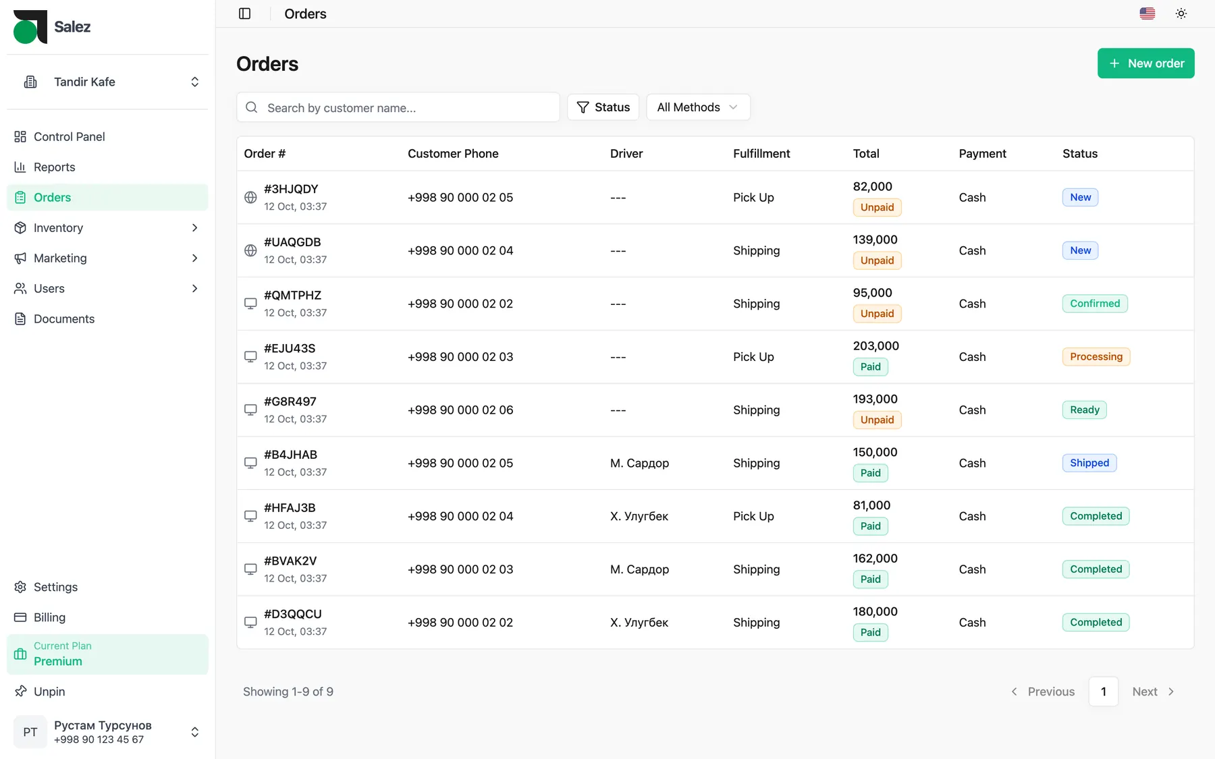1215x759 pixels.
Task: Open Marketing in the sidebar
Action: 108,258
